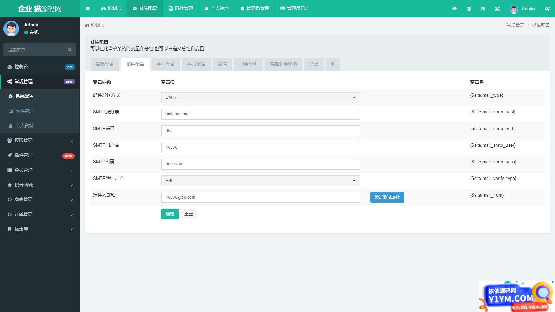Toggle fullscreen icon in top bar
The image size is (555, 312).
pos(497,9)
